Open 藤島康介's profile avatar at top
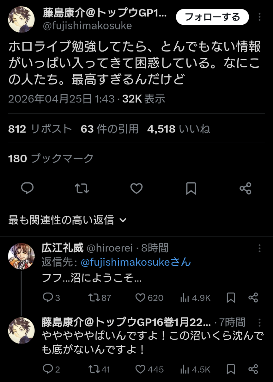The image size is (273, 382). click(21, 20)
